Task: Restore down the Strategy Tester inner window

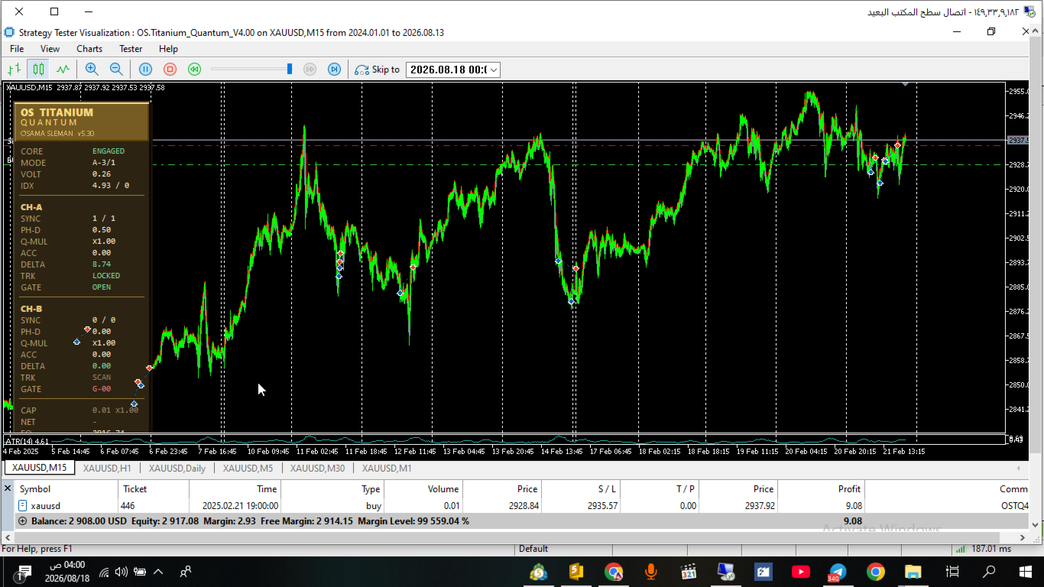Action: 991,31
